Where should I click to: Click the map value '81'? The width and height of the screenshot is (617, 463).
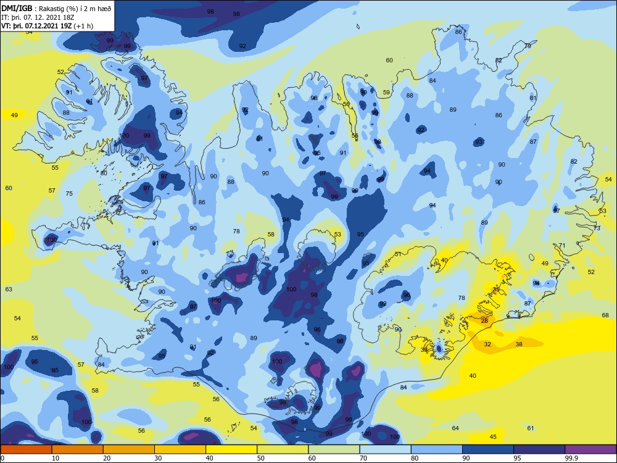pyautogui.click(x=533, y=98)
